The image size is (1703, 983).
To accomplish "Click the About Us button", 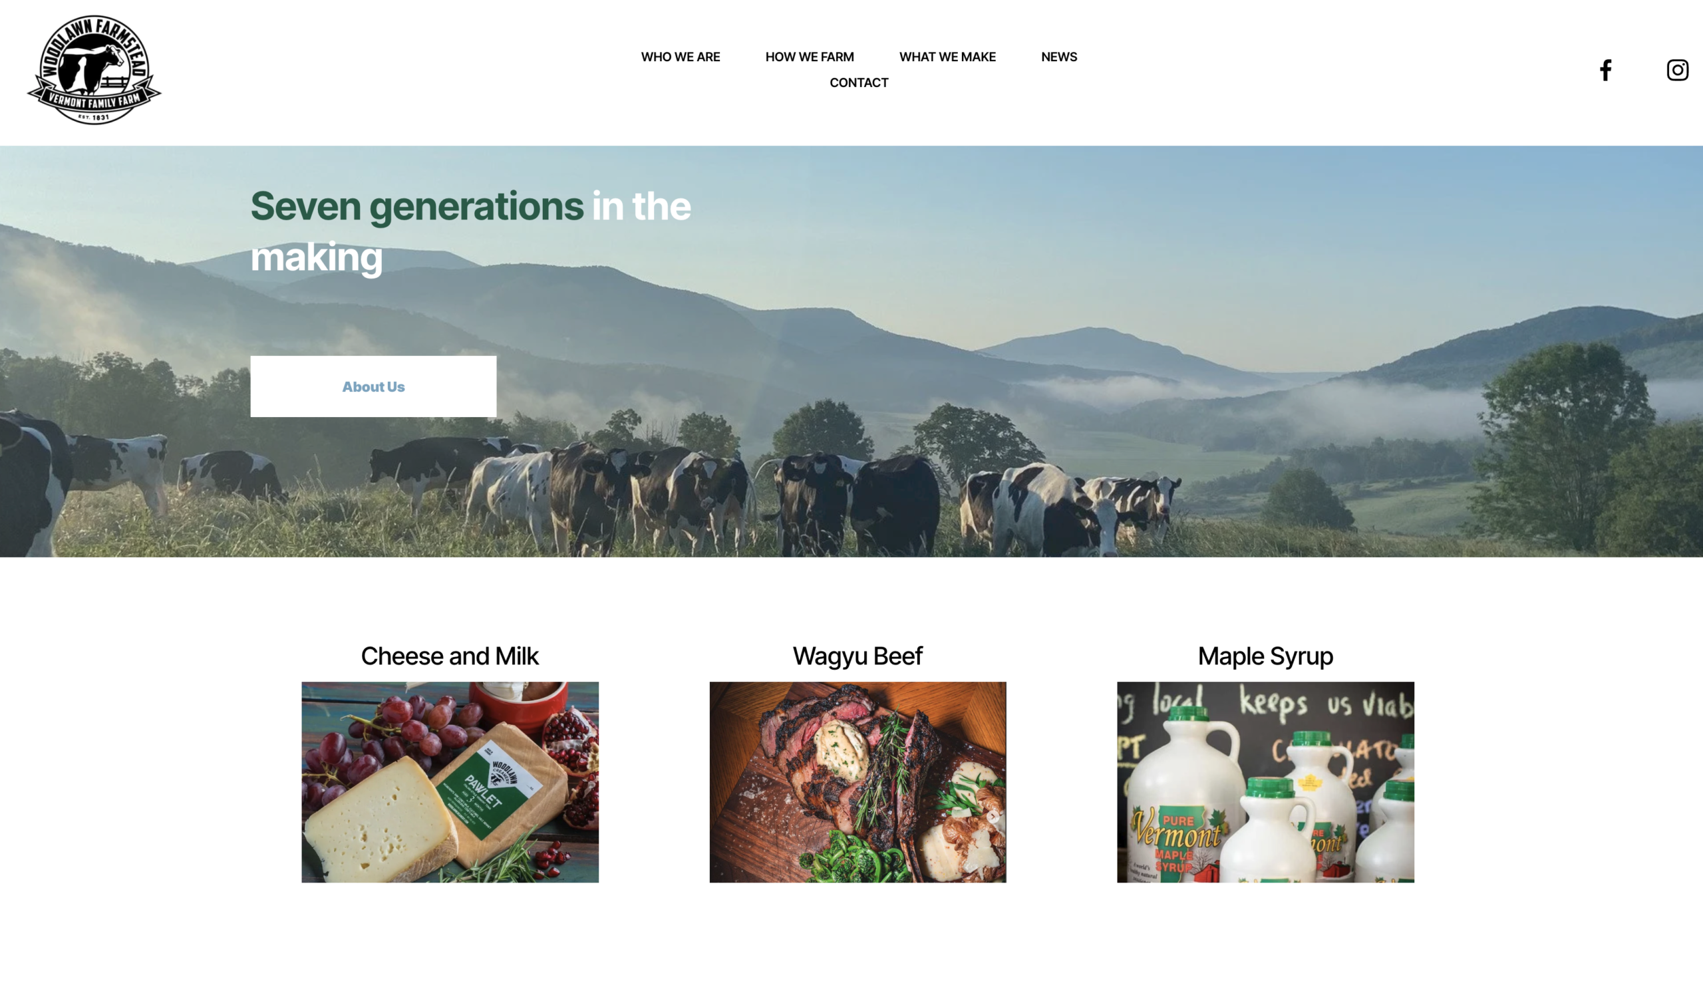I will (373, 386).
